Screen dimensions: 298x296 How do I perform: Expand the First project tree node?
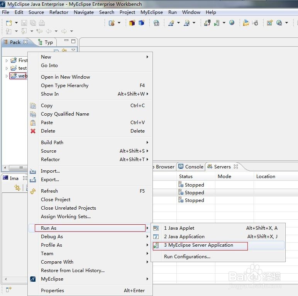pos(7,61)
